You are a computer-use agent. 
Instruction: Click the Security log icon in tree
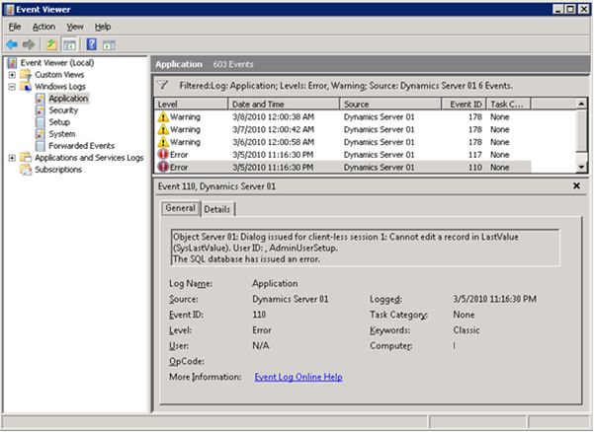point(40,110)
